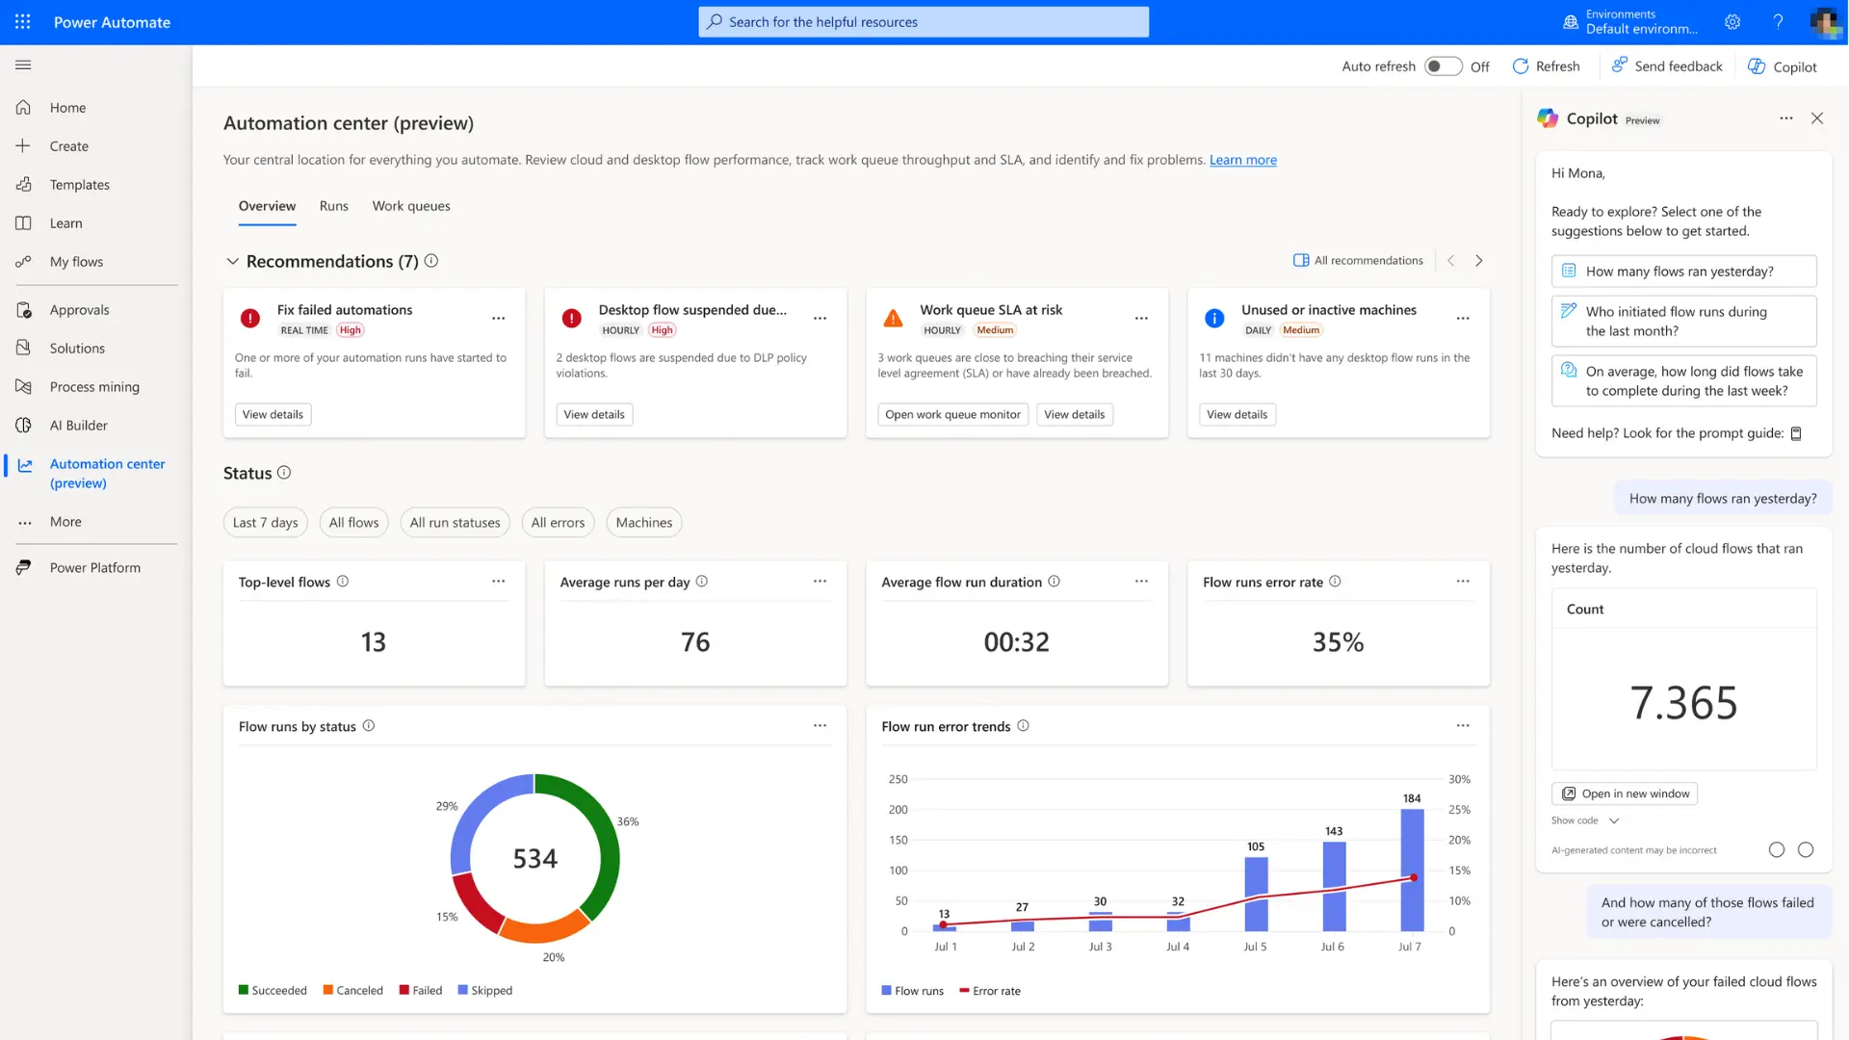Click the search input field at top

924,21
